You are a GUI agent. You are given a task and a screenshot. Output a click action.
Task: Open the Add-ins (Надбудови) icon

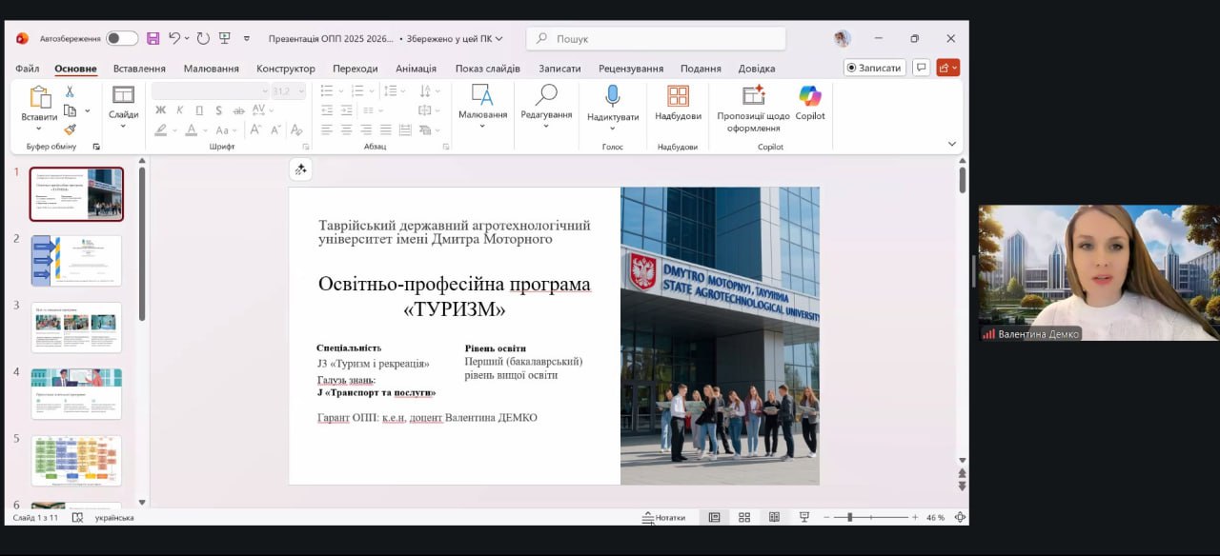click(678, 96)
